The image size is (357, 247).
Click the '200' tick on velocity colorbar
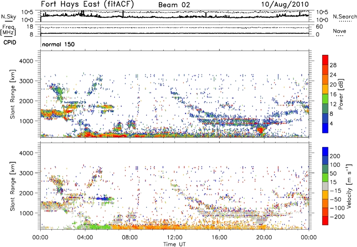(x=335, y=156)
